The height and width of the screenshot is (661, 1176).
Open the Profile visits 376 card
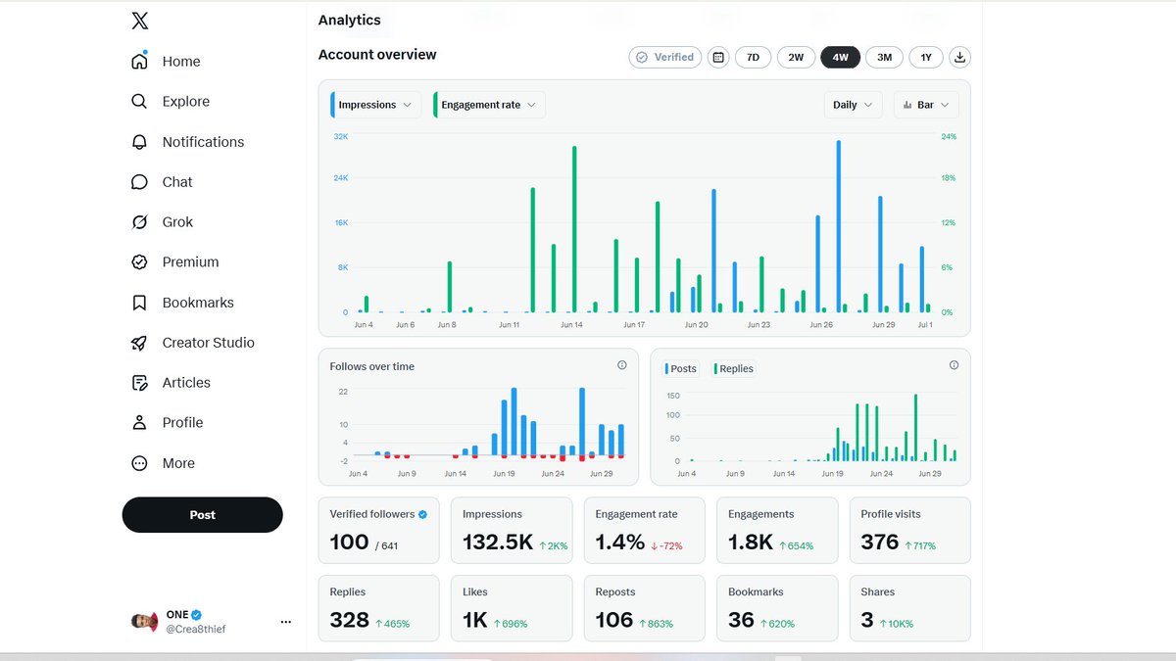[x=909, y=530]
